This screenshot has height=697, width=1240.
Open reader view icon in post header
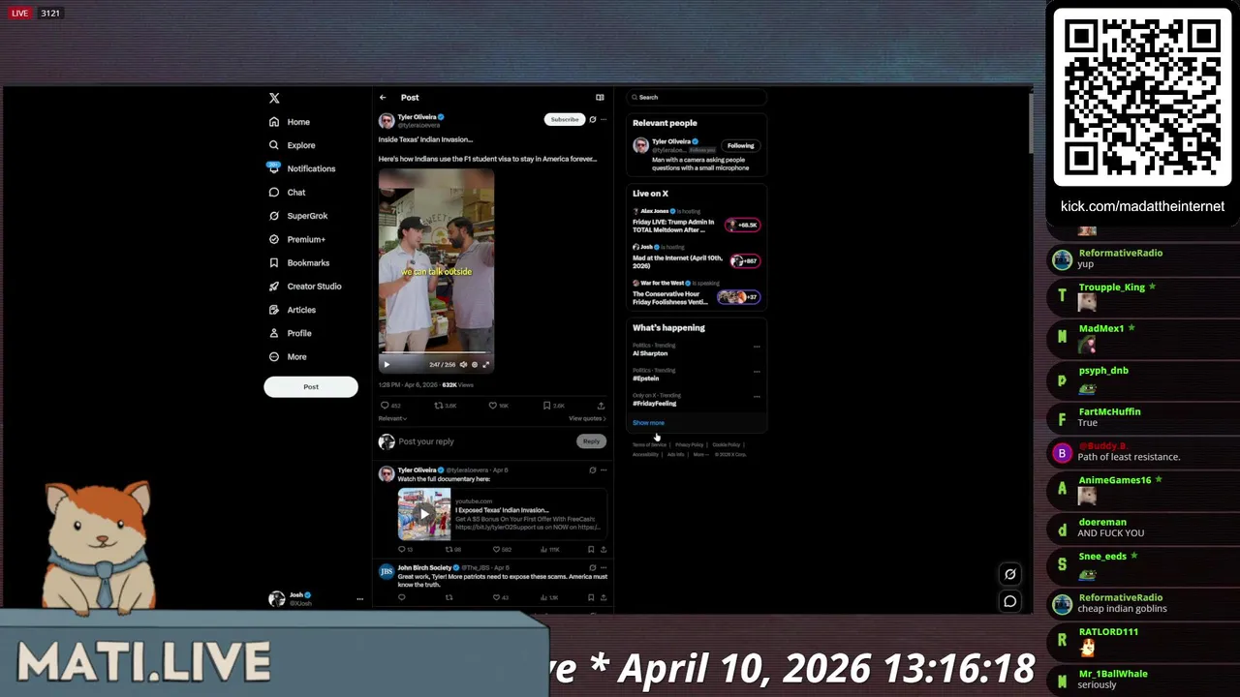[x=600, y=98]
